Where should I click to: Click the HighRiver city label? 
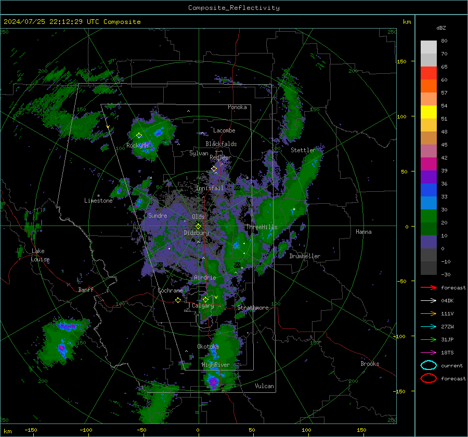pos(216,365)
